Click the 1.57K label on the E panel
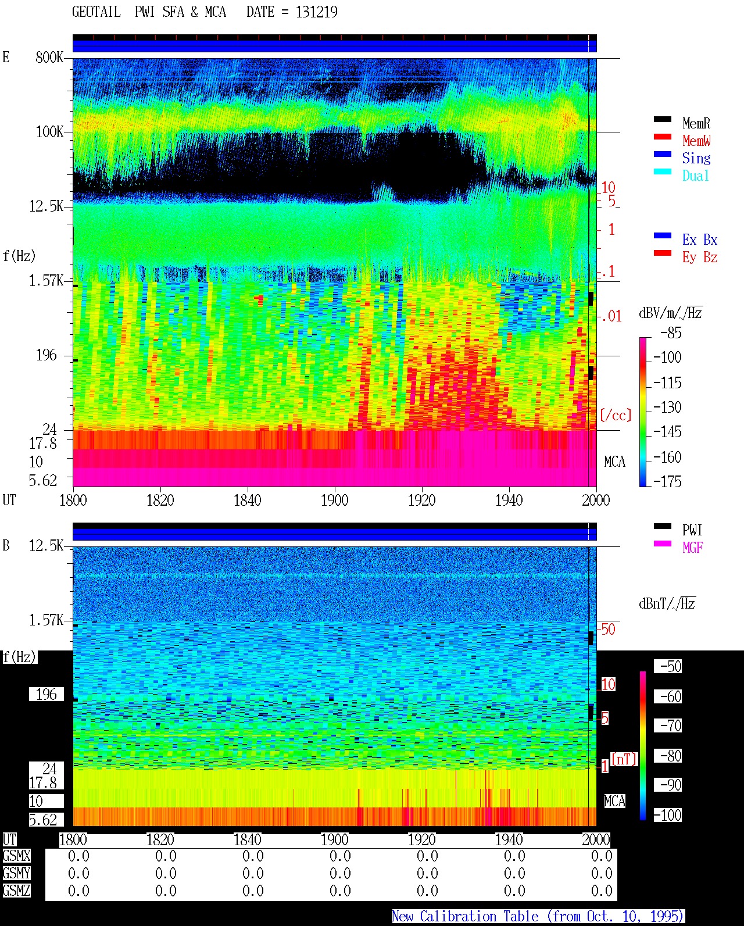The width and height of the screenshot is (744, 926). click(x=46, y=281)
